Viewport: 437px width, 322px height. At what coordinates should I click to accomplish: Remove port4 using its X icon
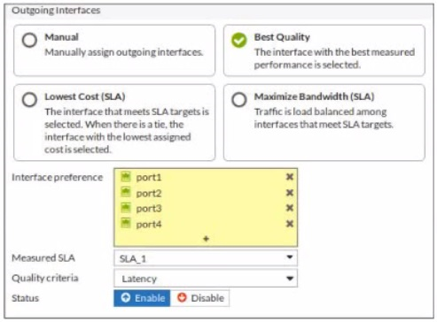coord(290,224)
